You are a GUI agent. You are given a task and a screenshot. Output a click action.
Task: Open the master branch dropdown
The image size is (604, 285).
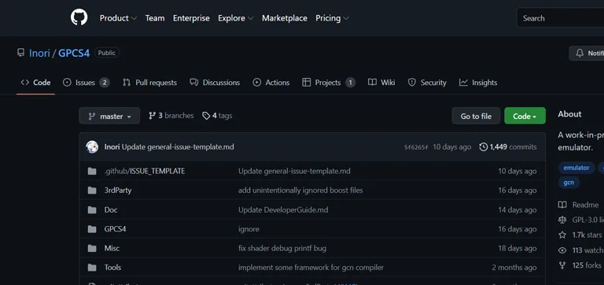(x=109, y=116)
